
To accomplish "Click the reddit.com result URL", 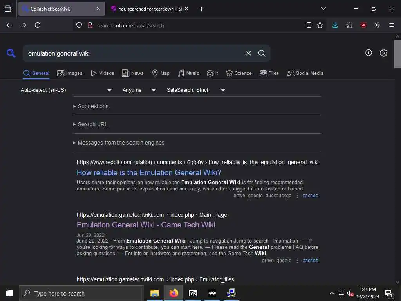I will (x=197, y=162).
